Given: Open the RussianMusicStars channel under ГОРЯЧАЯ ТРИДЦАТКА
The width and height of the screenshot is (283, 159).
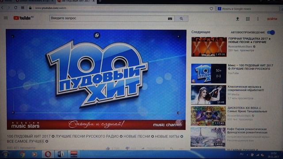Looking at the screenshot, I should point(240,46).
